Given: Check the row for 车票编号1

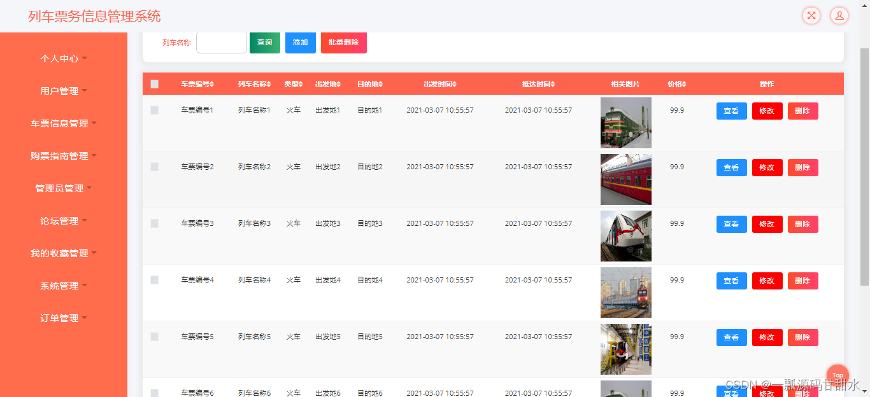Looking at the screenshot, I should pyautogui.click(x=155, y=110).
